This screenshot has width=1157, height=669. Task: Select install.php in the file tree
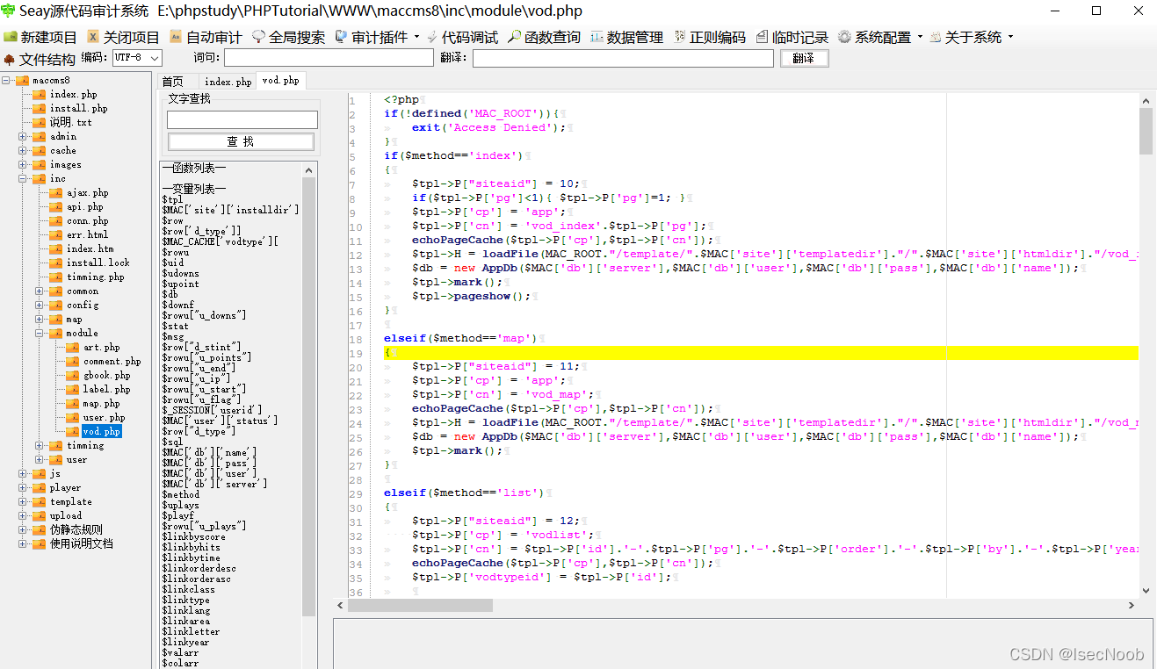click(78, 108)
